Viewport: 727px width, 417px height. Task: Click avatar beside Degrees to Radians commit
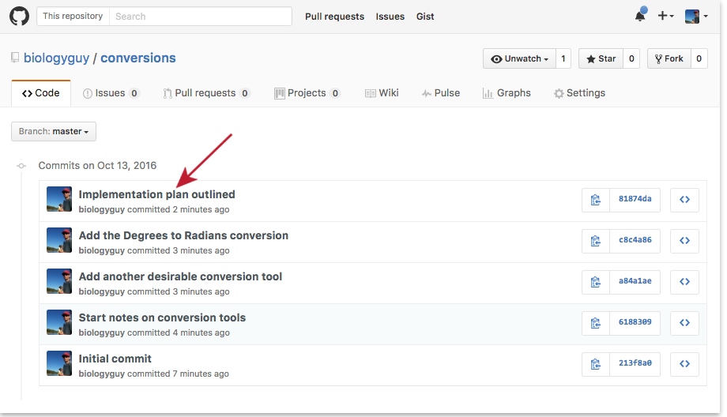[x=59, y=240]
